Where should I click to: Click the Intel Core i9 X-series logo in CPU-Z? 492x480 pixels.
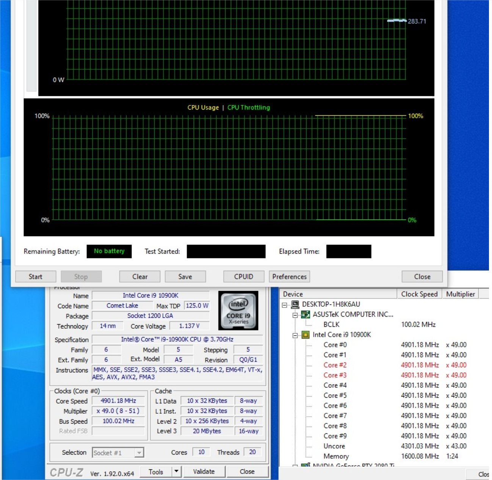pos(238,311)
